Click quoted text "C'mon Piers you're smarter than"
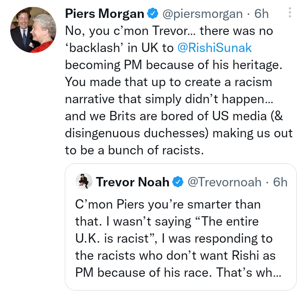Screen dimensions: 307x296 coord(168,204)
